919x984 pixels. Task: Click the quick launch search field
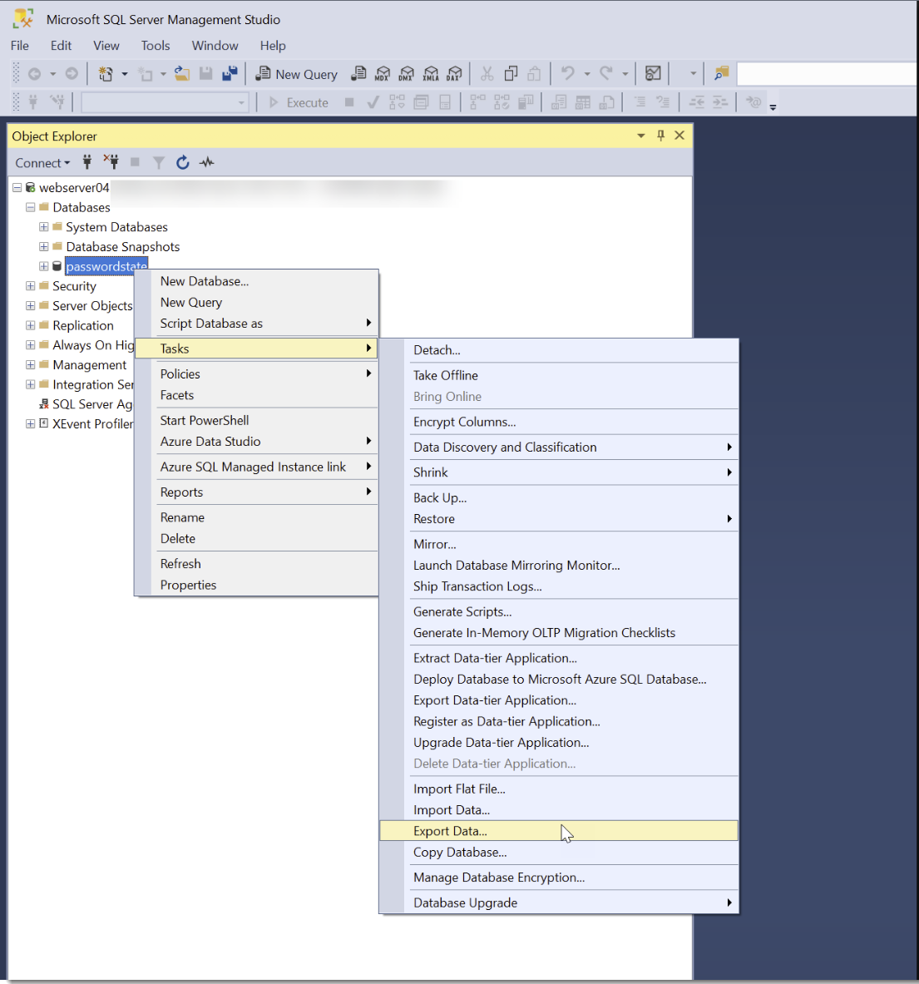(x=827, y=74)
